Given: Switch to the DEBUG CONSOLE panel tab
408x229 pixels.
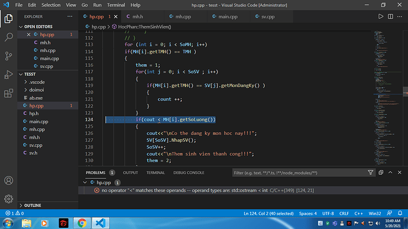Looking at the screenshot, I should (x=189, y=172).
